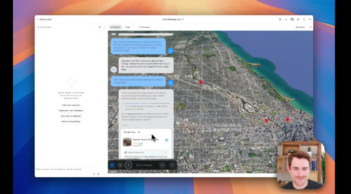
Task: Click the Add voice selection suggestion
Action: tap(71, 105)
